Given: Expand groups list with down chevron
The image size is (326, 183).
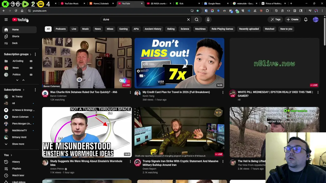Looking at the screenshot, I should [17, 80].
